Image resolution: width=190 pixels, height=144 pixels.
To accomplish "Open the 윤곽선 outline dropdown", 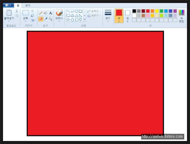I will pyautogui.click(x=94, y=11).
